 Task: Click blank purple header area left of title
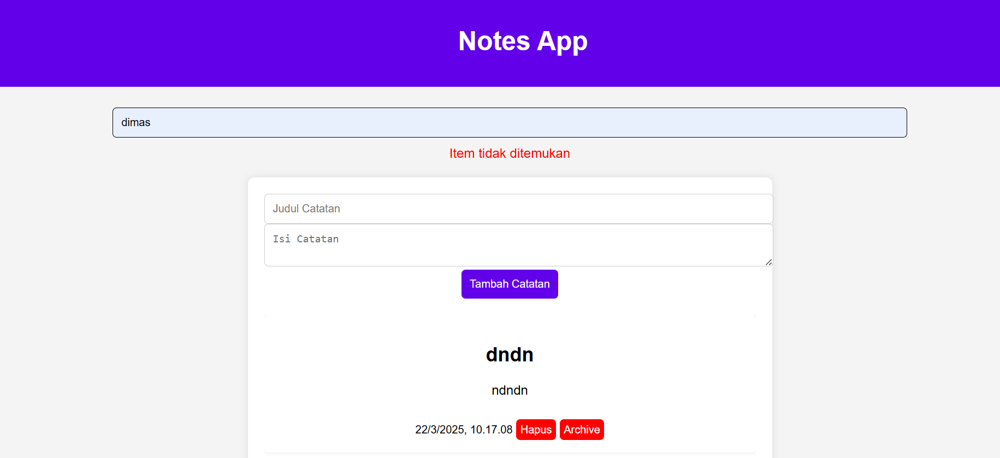[x=218, y=43]
